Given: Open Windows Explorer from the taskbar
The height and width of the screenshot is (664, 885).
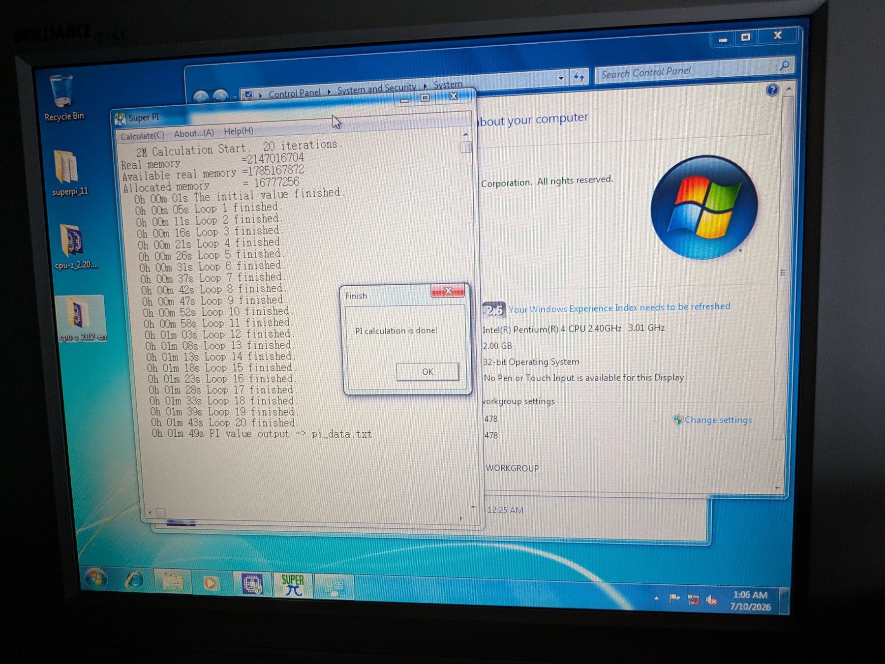Looking at the screenshot, I should [172, 582].
